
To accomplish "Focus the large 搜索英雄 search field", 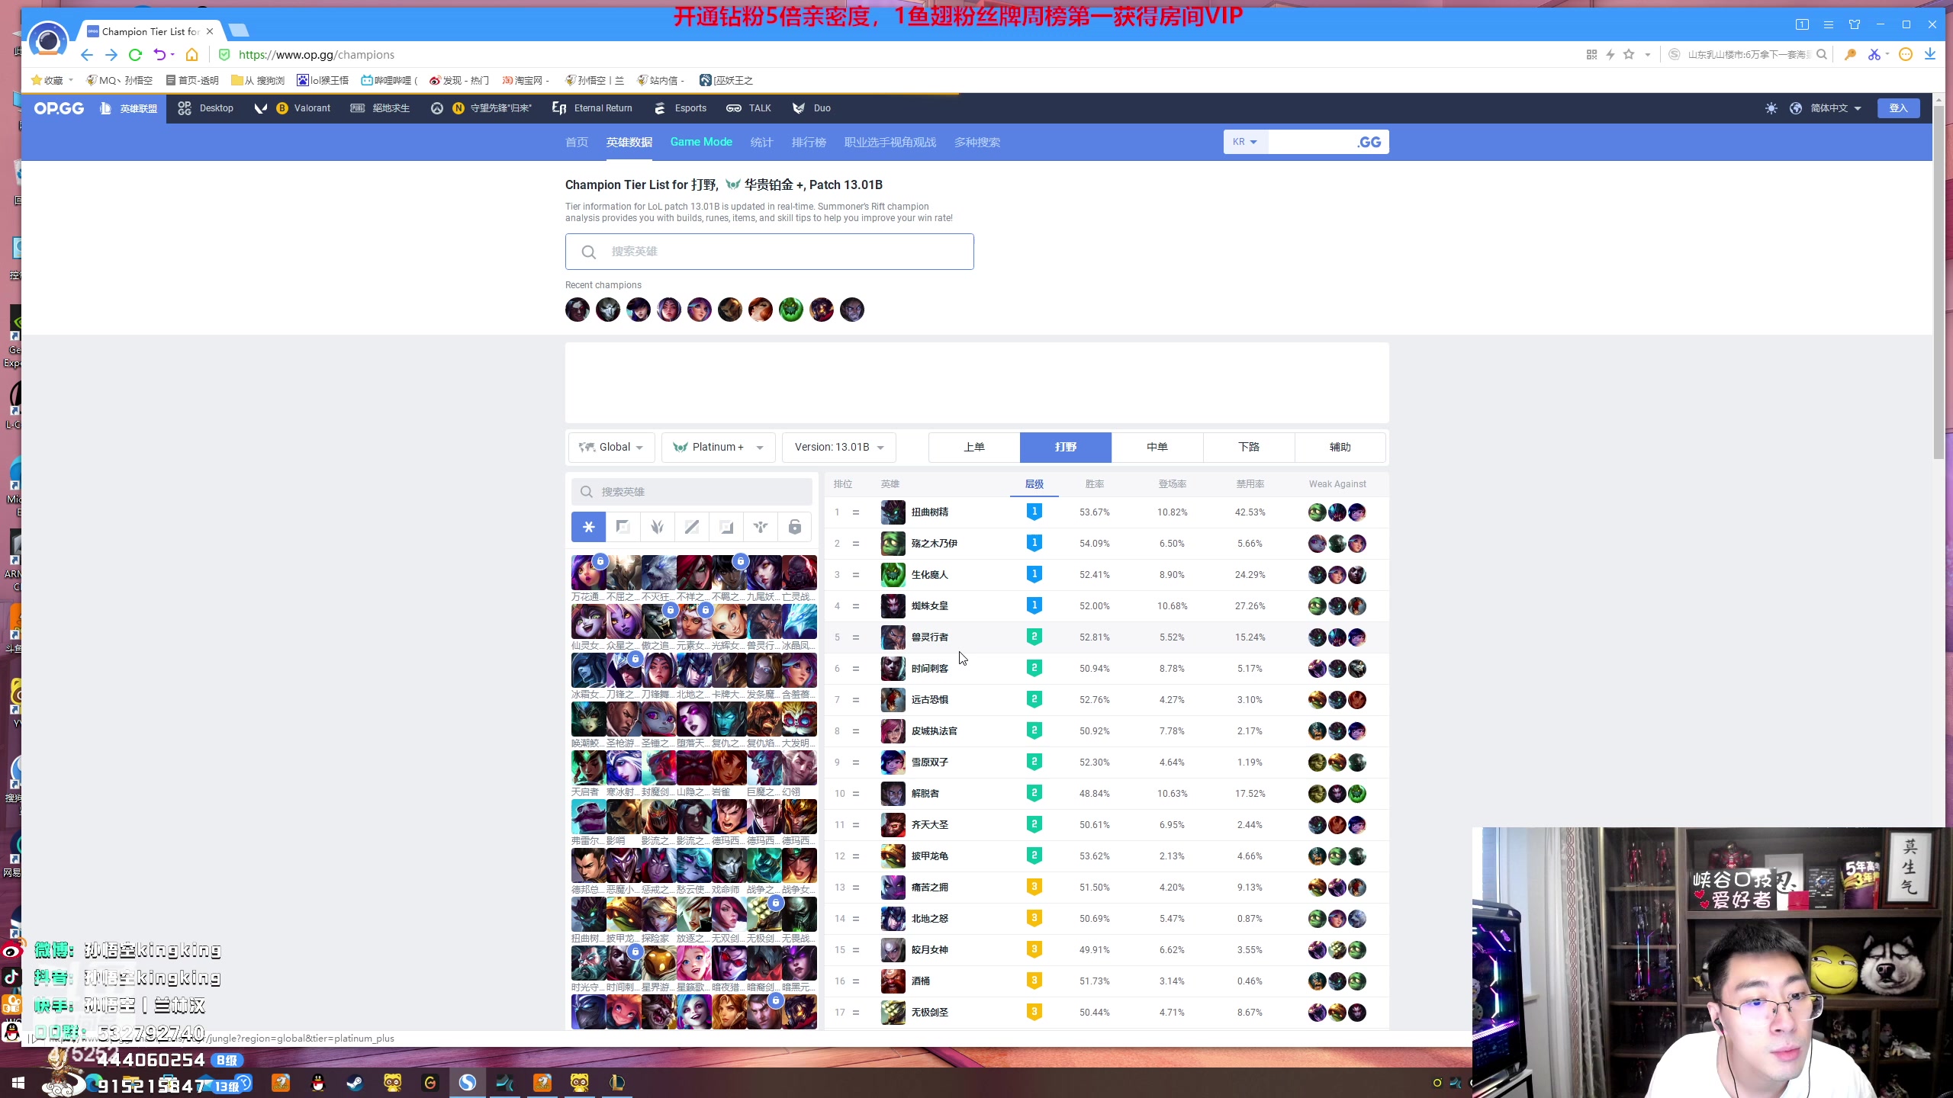I will [x=769, y=252].
